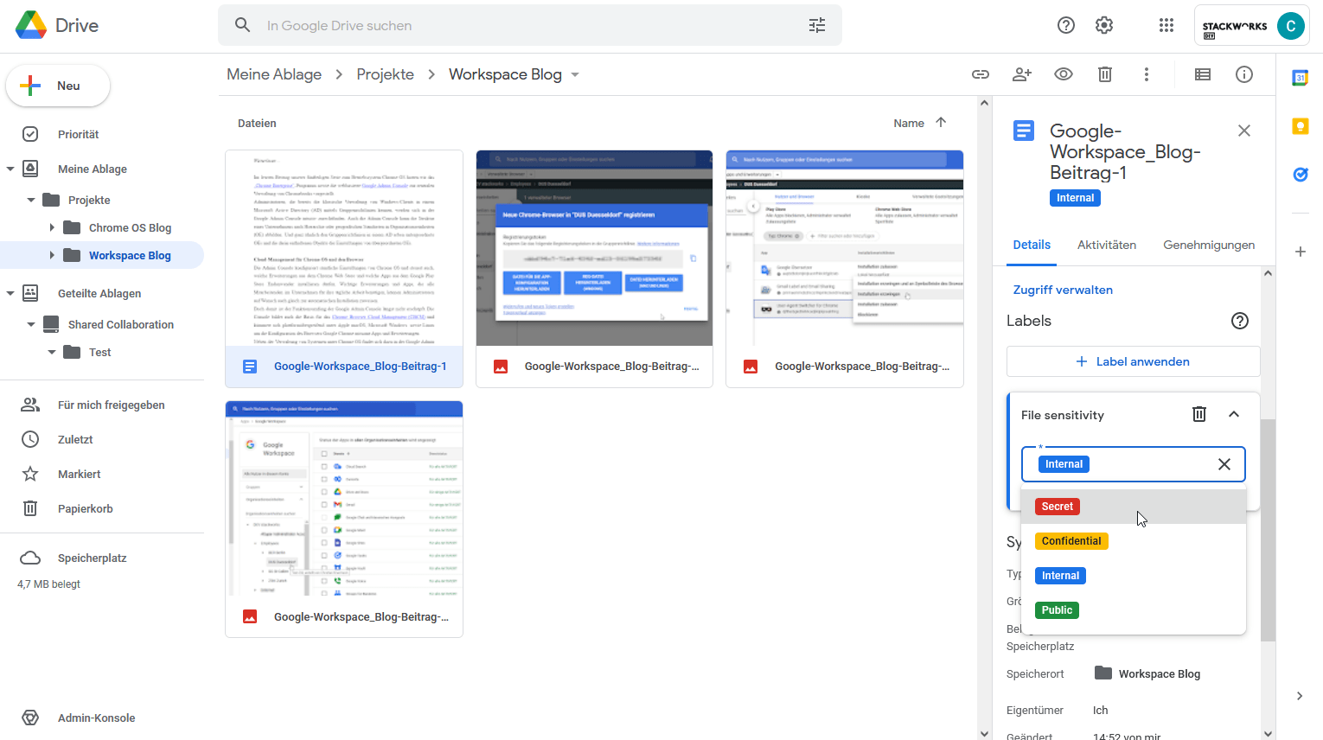Open the Stackworks organization logo
This screenshot has width=1323, height=740.
1235,29
